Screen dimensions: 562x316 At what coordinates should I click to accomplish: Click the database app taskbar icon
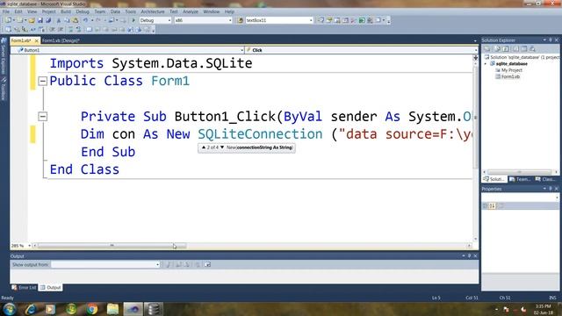point(154,309)
